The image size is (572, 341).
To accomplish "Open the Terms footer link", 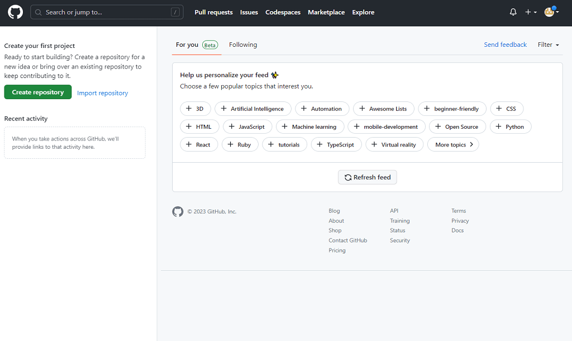I will tap(459, 211).
